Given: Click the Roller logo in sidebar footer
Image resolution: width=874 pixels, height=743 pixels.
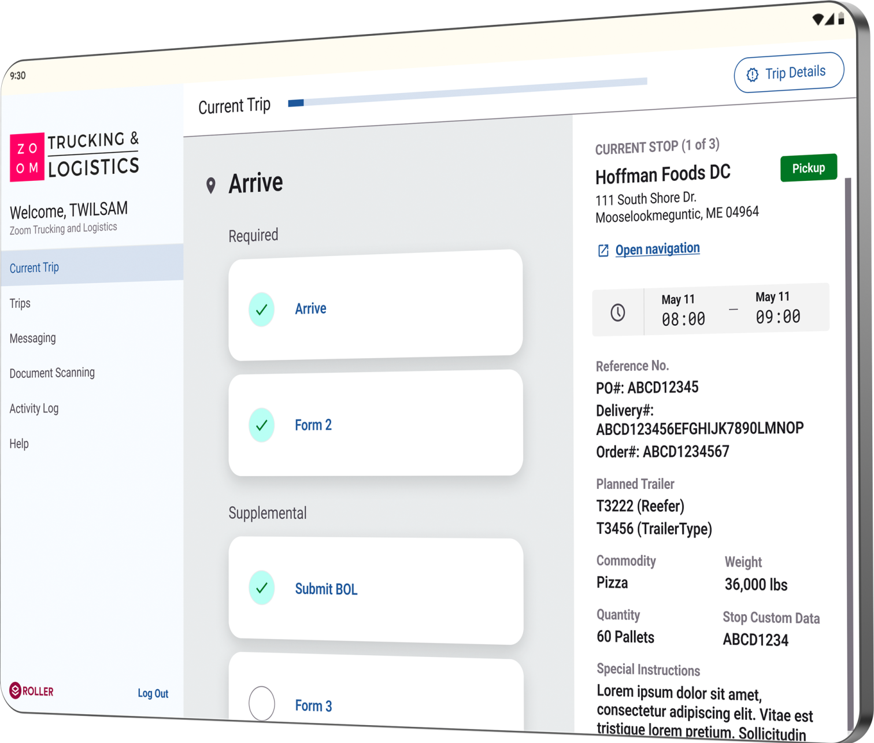Looking at the screenshot, I should [32, 690].
